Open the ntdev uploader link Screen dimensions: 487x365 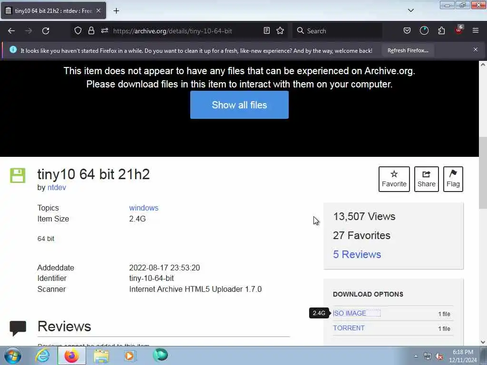[x=57, y=187]
